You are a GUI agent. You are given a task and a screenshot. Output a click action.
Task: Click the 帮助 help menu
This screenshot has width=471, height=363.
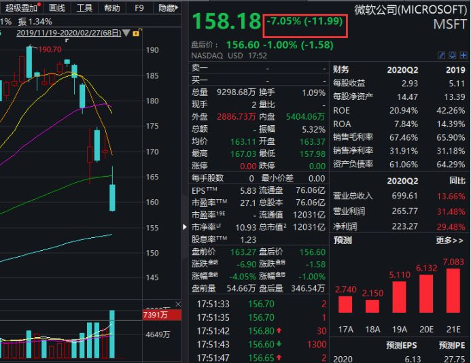[x=111, y=8]
